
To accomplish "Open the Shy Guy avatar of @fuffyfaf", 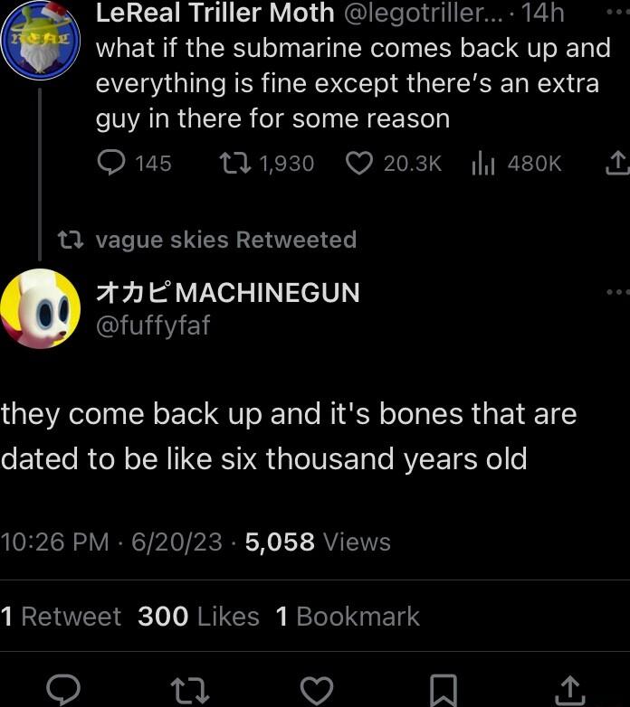I will coord(41,308).
